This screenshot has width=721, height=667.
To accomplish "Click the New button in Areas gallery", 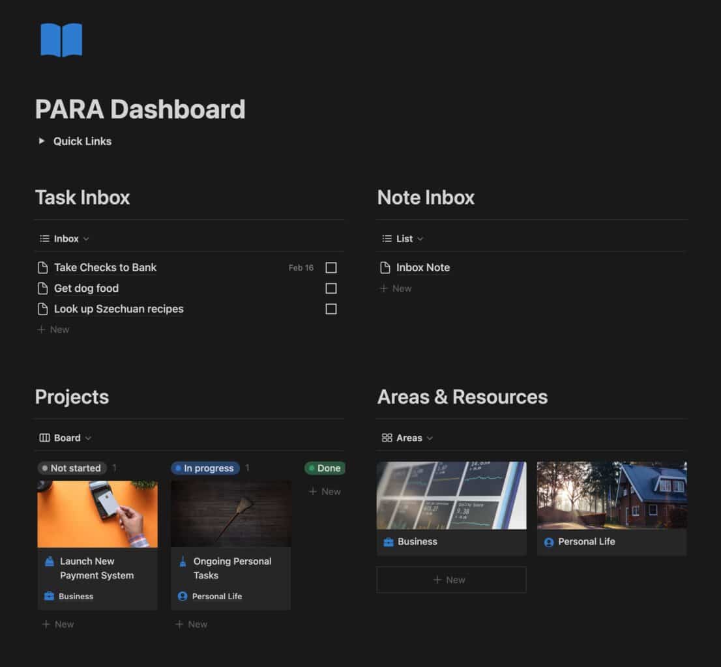I will (x=451, y=580).
